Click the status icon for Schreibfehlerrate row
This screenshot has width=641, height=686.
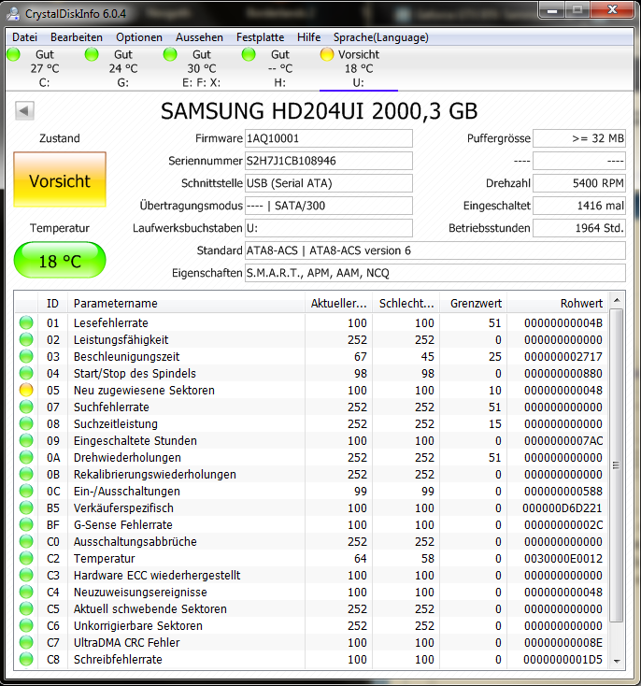(x=26, y=659)
